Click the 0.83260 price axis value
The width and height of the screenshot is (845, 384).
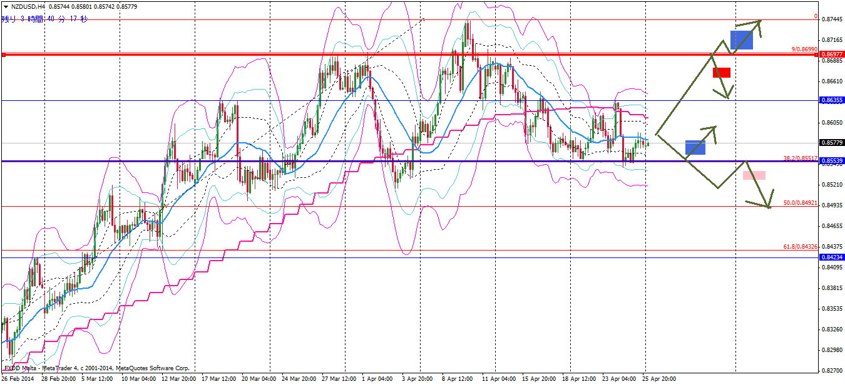(832, 330)
